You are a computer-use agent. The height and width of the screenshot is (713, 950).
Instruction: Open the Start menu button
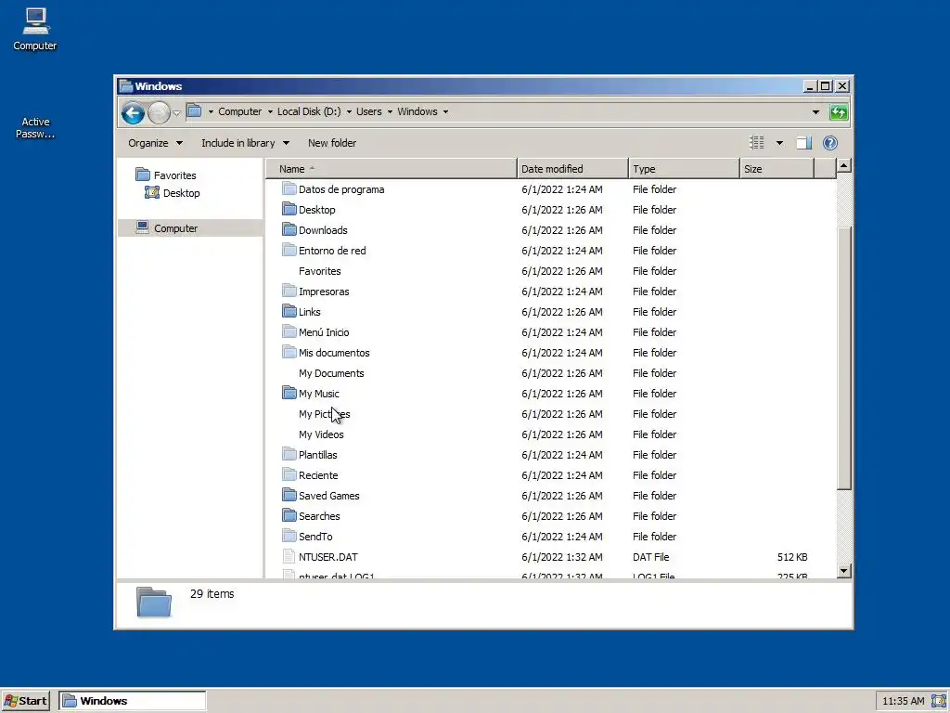pyautogui.click(x=25, y=701)
